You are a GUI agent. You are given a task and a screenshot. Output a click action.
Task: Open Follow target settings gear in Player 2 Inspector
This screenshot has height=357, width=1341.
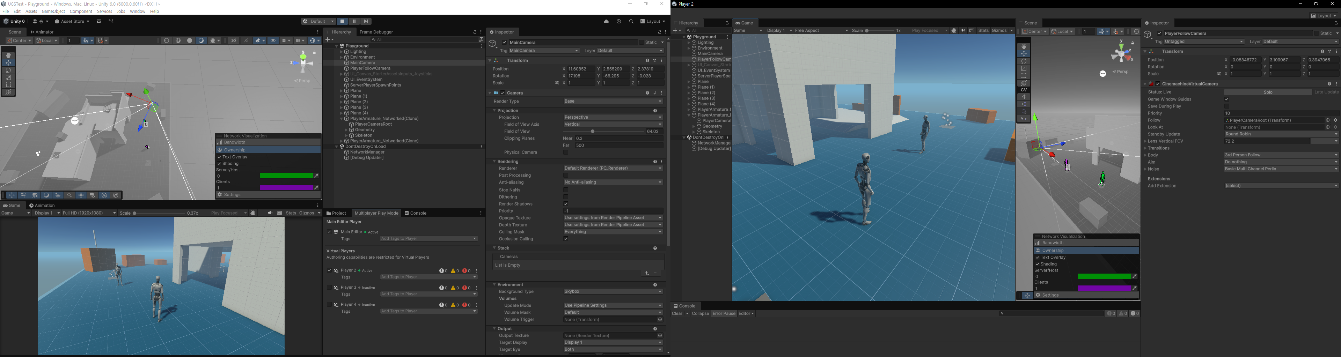[x=1335, y=120]
